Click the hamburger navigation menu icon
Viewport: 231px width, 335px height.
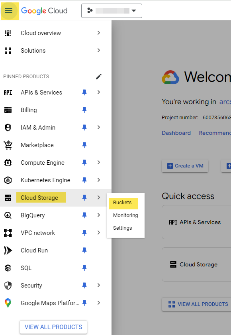[x=9, y=10]
